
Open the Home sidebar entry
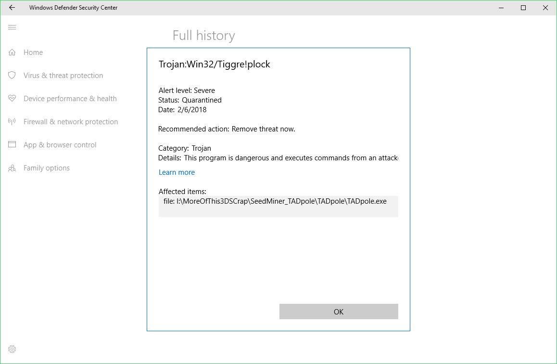(x=33, y=52)
